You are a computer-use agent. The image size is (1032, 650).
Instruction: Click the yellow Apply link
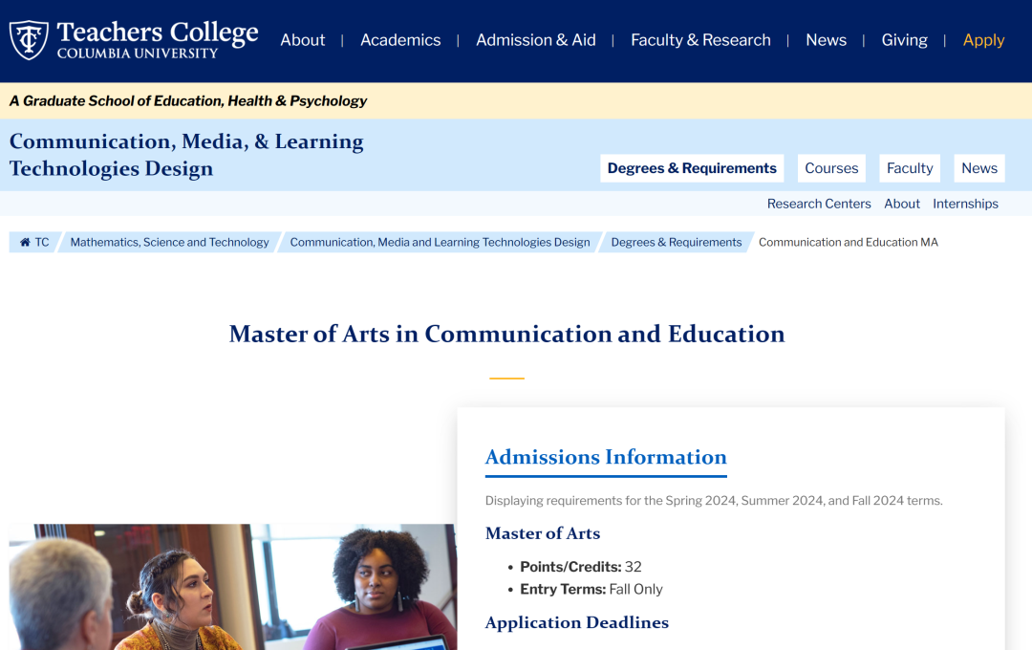point(983,40)
